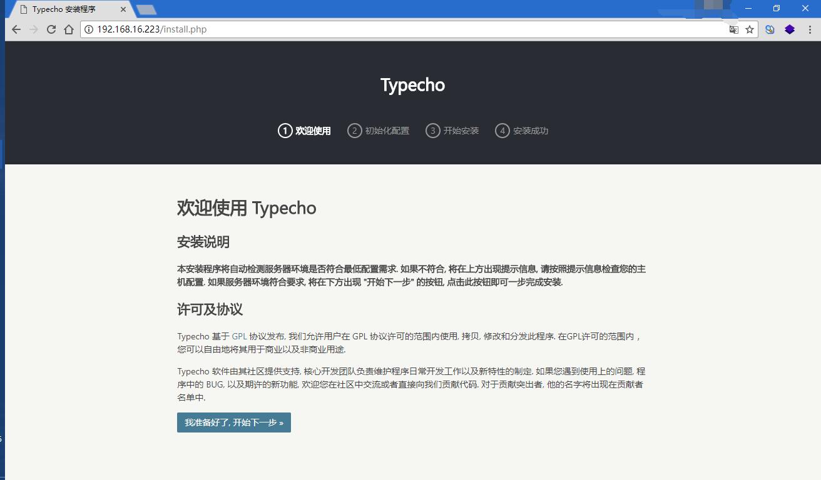Reload the install.php page
821x480 pixels.
(x=51, y=29)
